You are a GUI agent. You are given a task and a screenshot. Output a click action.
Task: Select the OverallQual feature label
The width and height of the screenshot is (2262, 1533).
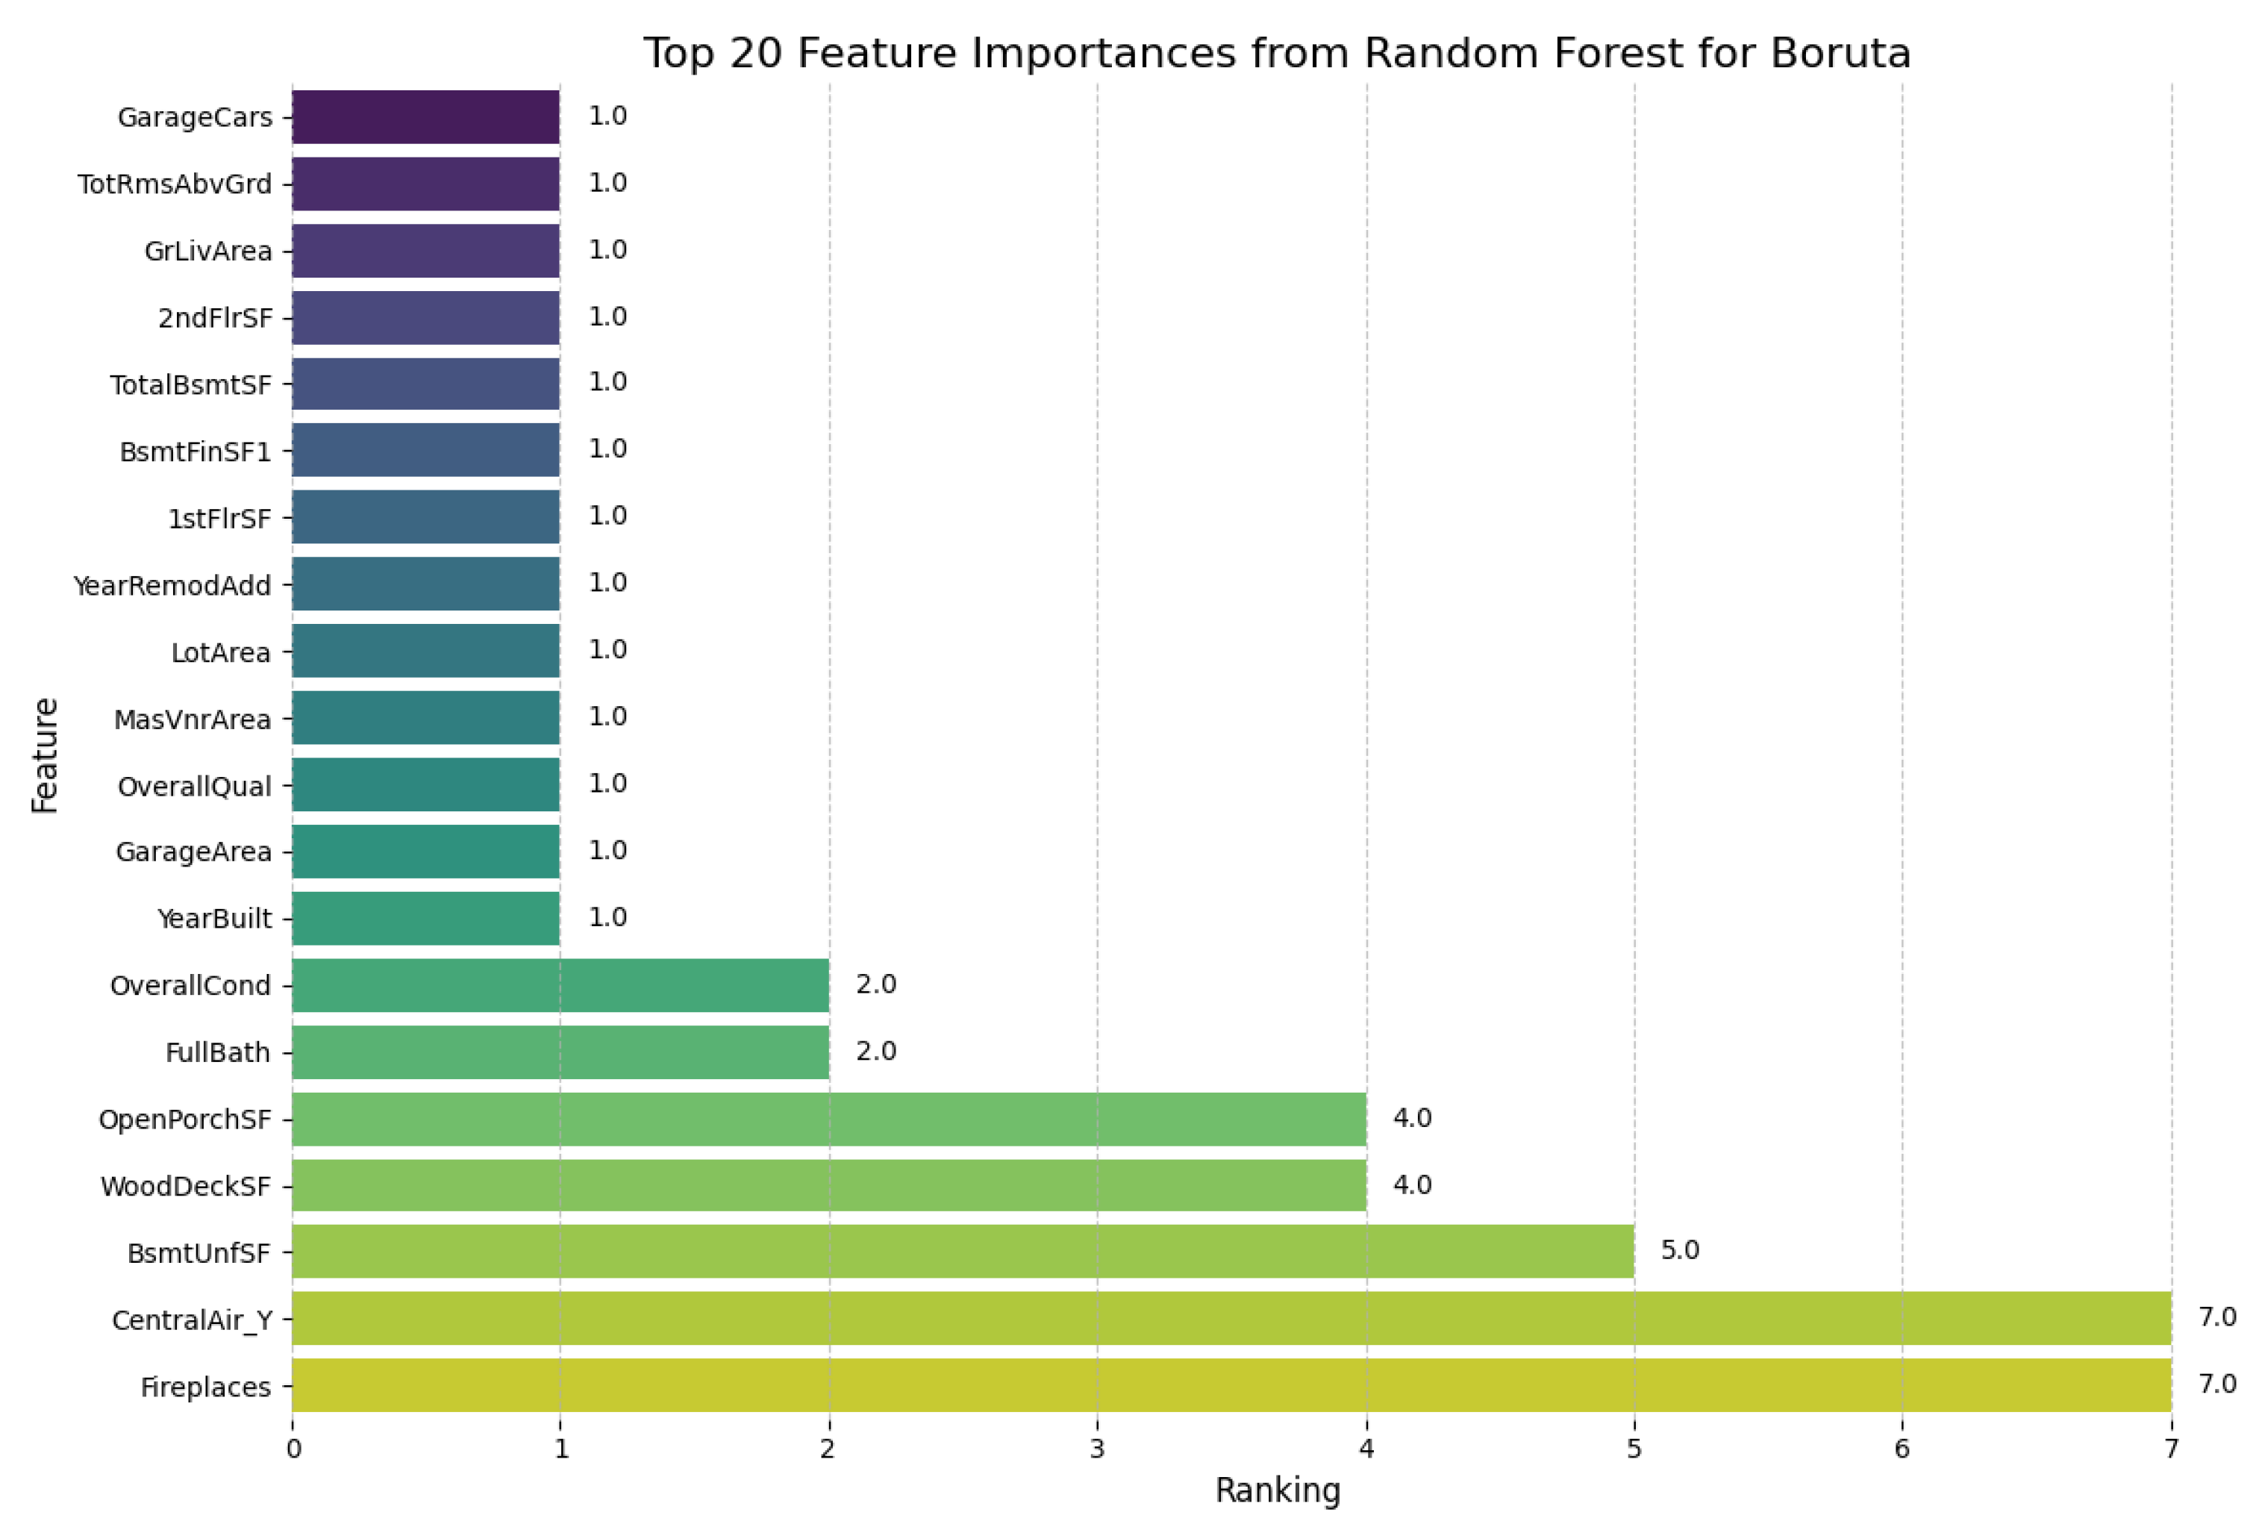click(195, 787)
